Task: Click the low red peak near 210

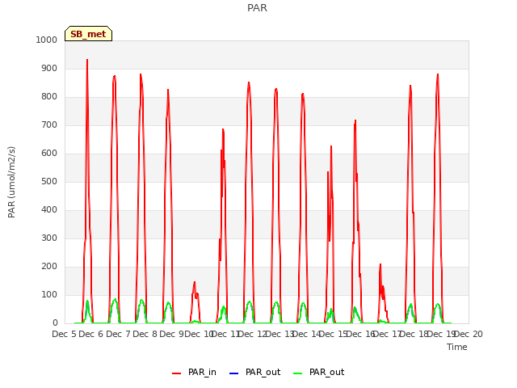Action: pos(380,264)
